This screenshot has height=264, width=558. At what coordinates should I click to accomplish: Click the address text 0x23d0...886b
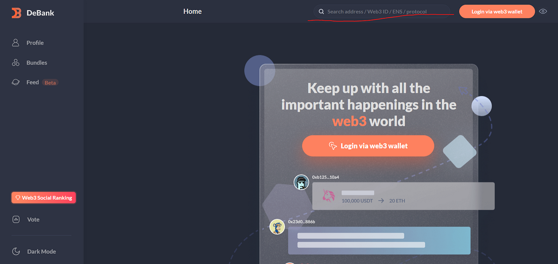pyautogui.click(x=302, y=221)
